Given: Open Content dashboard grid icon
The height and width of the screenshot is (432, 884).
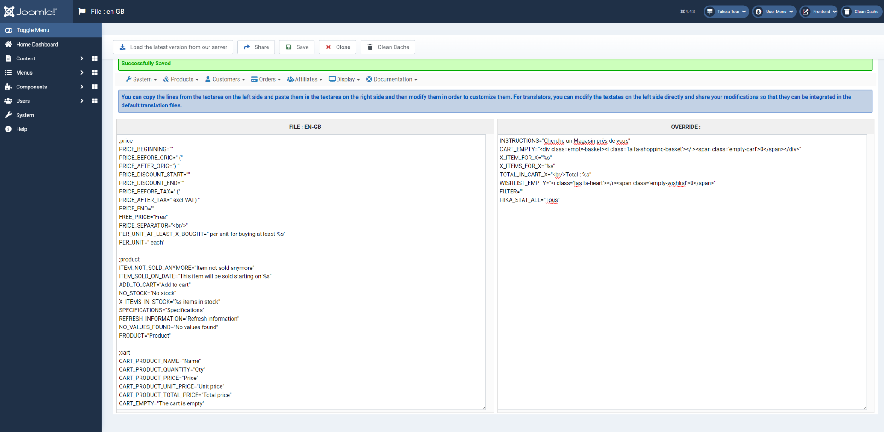Looking at the screenshot, I should click(94, 58).
